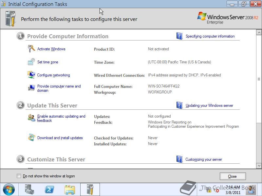This screenshot has height=196, width=262.
Task: Click the Close button
Action: point(233,176)
